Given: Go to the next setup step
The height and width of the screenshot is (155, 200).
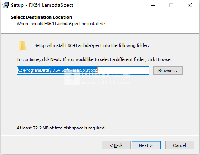Looking at the screenshot, I should tap(146, 145).
